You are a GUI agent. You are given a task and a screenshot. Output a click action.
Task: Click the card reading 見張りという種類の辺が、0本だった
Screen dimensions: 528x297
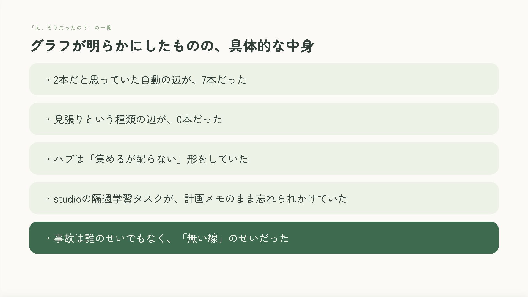264,119
